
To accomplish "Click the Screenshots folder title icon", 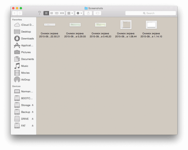I will pos(86,8).
